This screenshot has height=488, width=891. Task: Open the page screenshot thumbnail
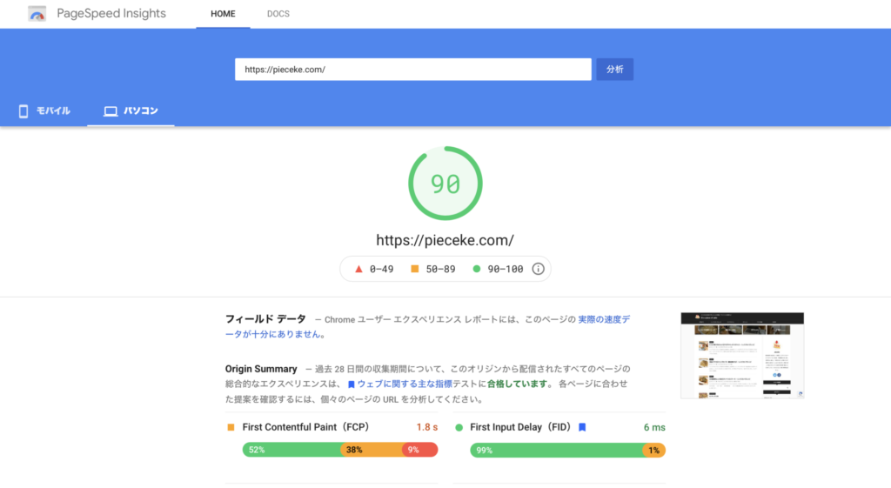[x=742, y=356]
